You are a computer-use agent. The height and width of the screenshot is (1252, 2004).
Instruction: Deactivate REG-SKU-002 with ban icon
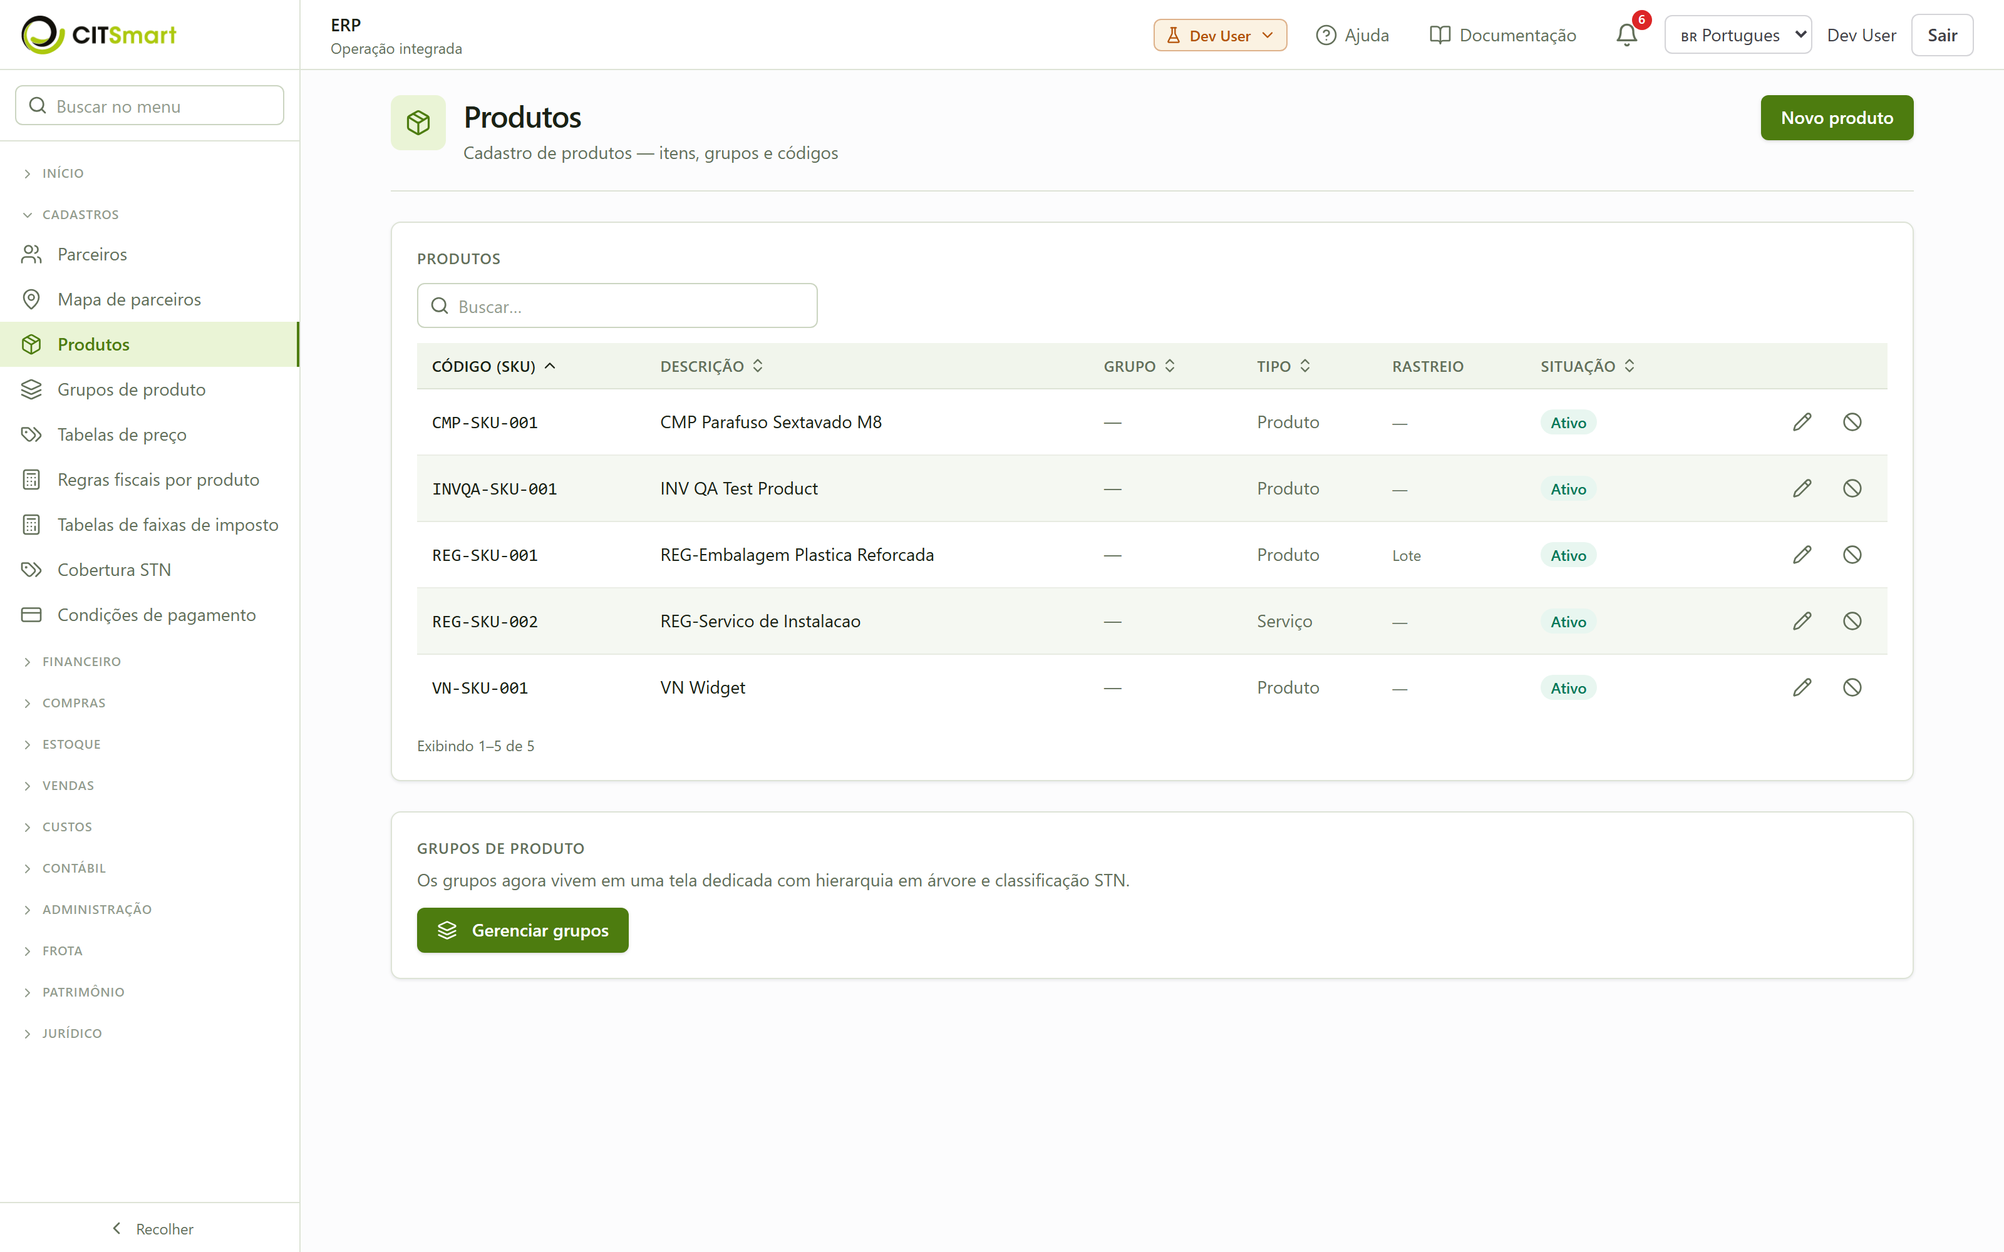click(1852, 621)
